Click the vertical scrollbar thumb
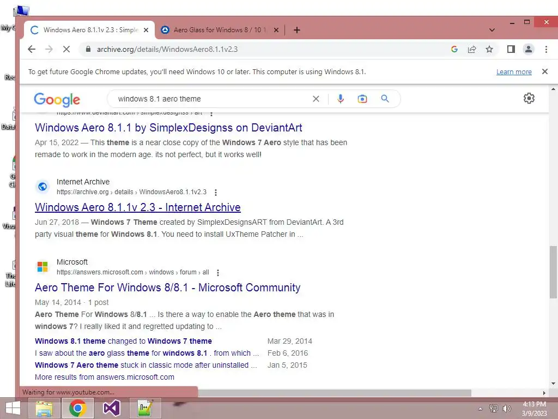Viewport: 558px width, 419px height. (553, 272)
